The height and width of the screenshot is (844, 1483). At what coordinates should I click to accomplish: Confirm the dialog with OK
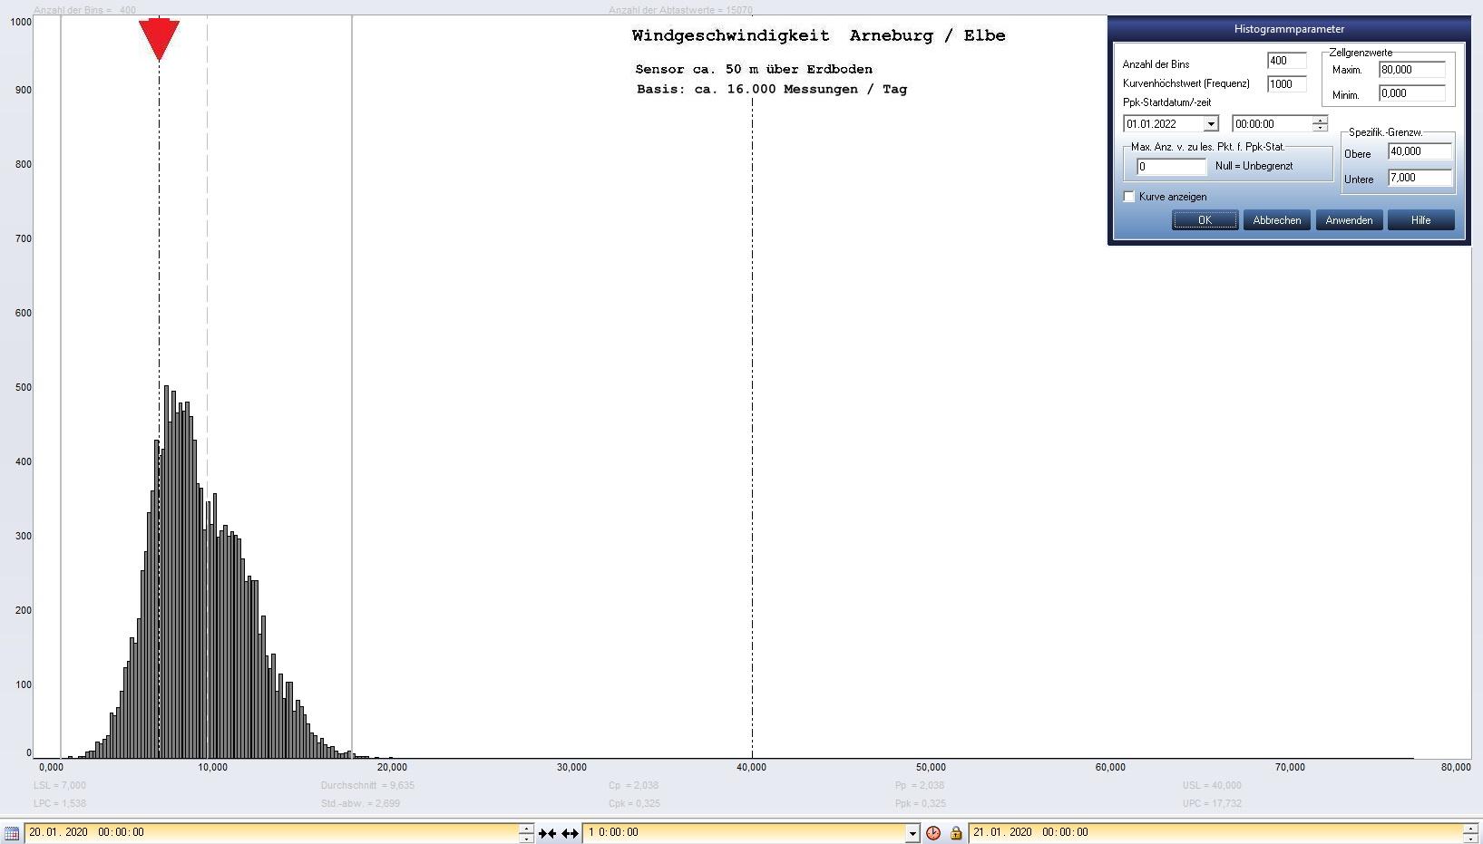(1205, 220)
